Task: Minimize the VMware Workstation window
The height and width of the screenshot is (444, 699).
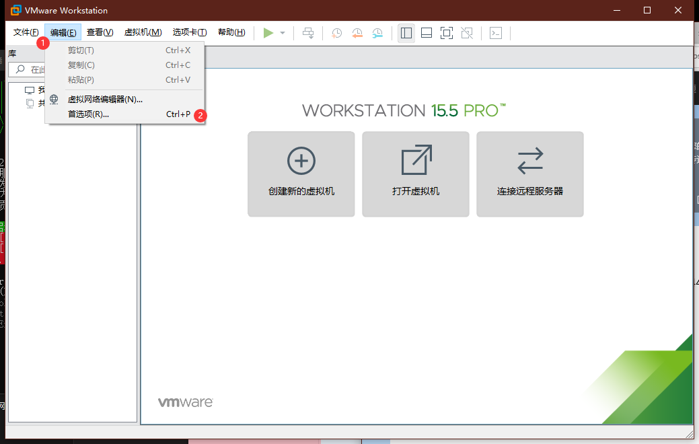Action: pos(617,10)
